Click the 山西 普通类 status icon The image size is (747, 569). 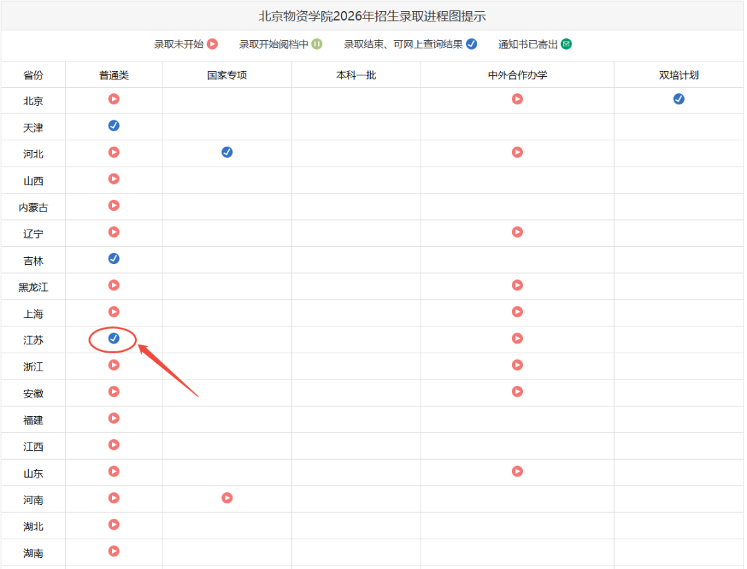pos(114,179)
